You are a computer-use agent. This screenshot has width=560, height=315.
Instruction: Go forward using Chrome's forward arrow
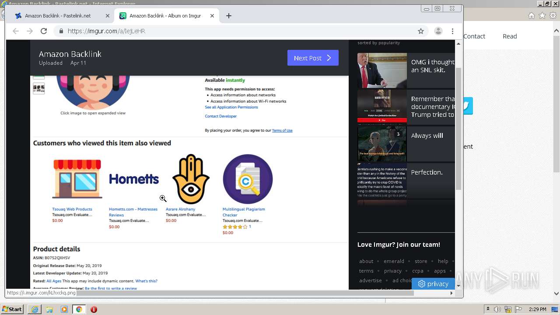tap(30, 31)
